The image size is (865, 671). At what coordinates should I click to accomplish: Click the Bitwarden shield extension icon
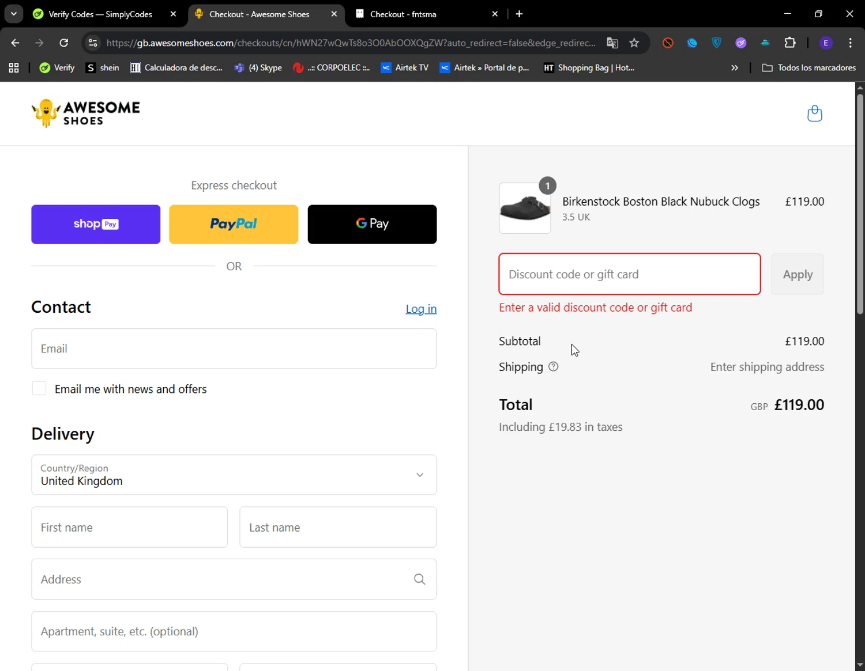coord(716,43)
